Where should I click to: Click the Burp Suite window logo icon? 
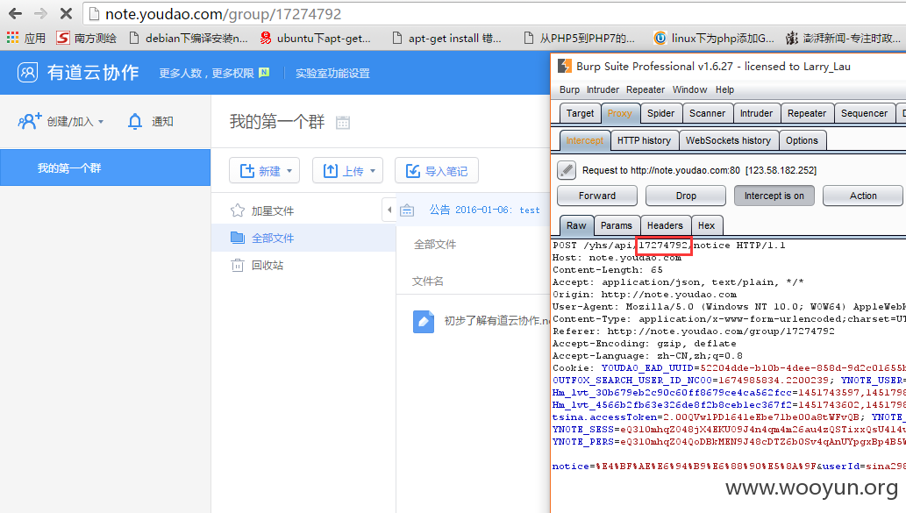(x=565, y=67)
